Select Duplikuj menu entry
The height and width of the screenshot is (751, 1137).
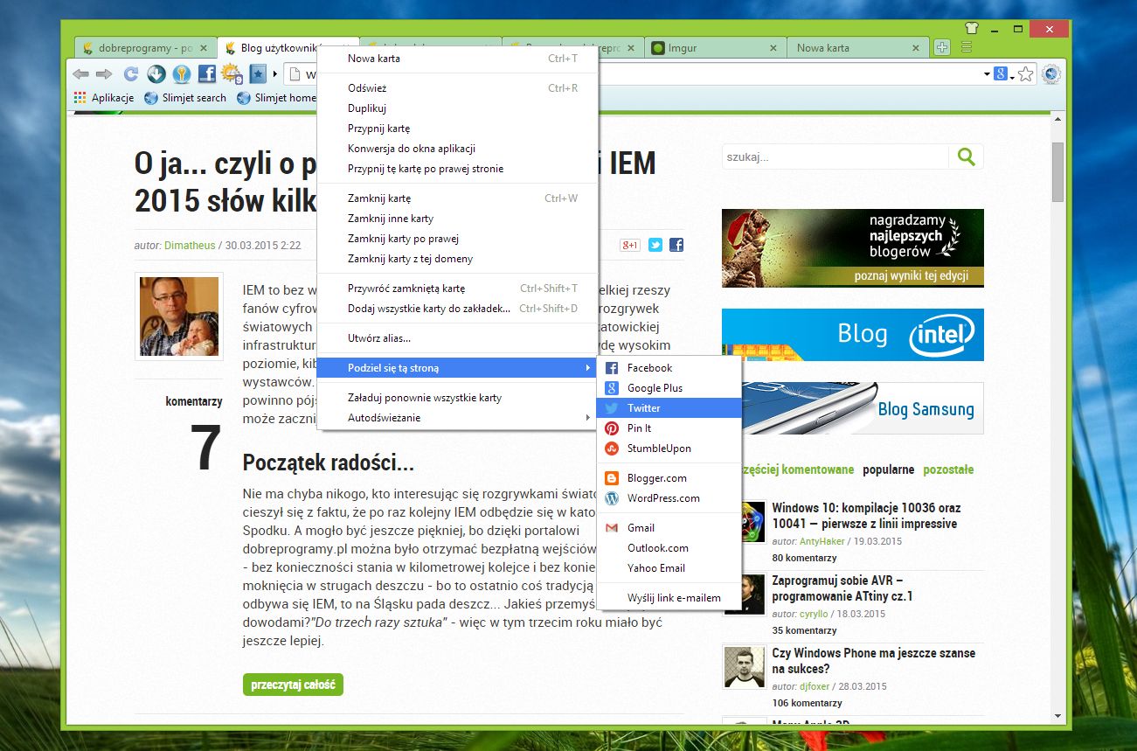(x=457, y=108)
